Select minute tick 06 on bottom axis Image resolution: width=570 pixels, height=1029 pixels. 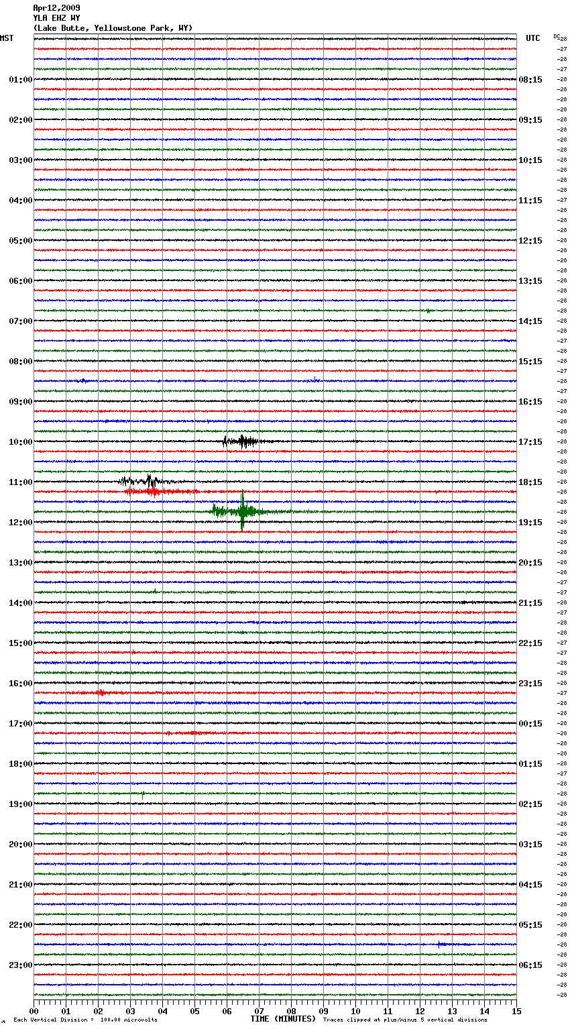[227, 1011]
